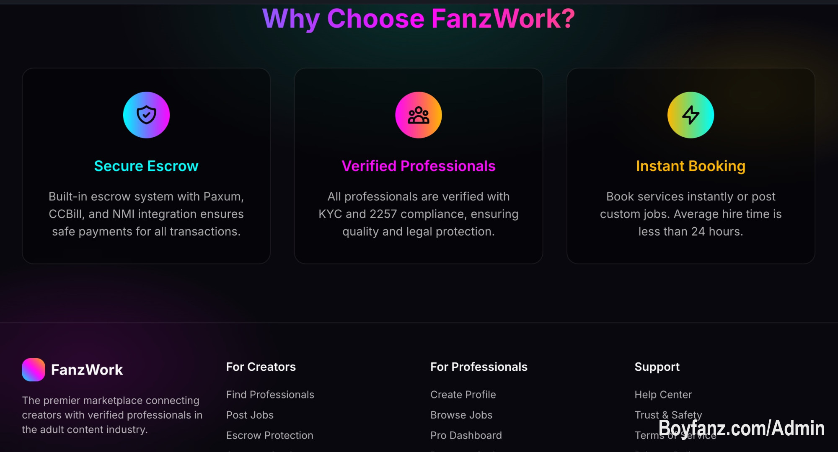Click the Instant Booking lightning bolt icon
838x452 pixels.
click(691, 115)
